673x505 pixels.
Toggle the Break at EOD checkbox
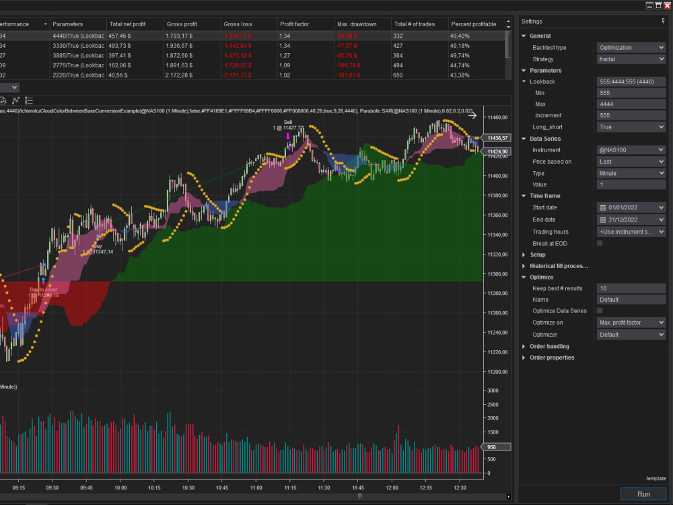(x=598, y=243)
